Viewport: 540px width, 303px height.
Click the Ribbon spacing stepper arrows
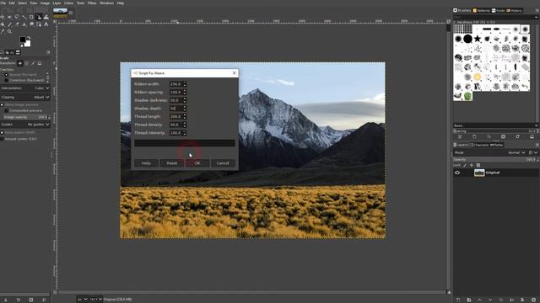click(x=185, y=92)
